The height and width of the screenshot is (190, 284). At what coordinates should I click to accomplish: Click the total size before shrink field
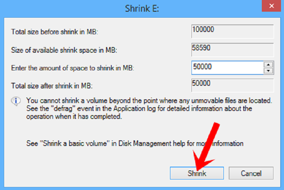[232, 31]
